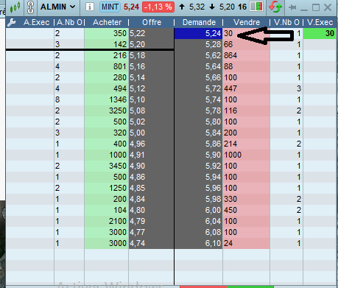Click the 5,14 offer price
This screenshot has height=288, width=338.
click(x=138, y=77)
